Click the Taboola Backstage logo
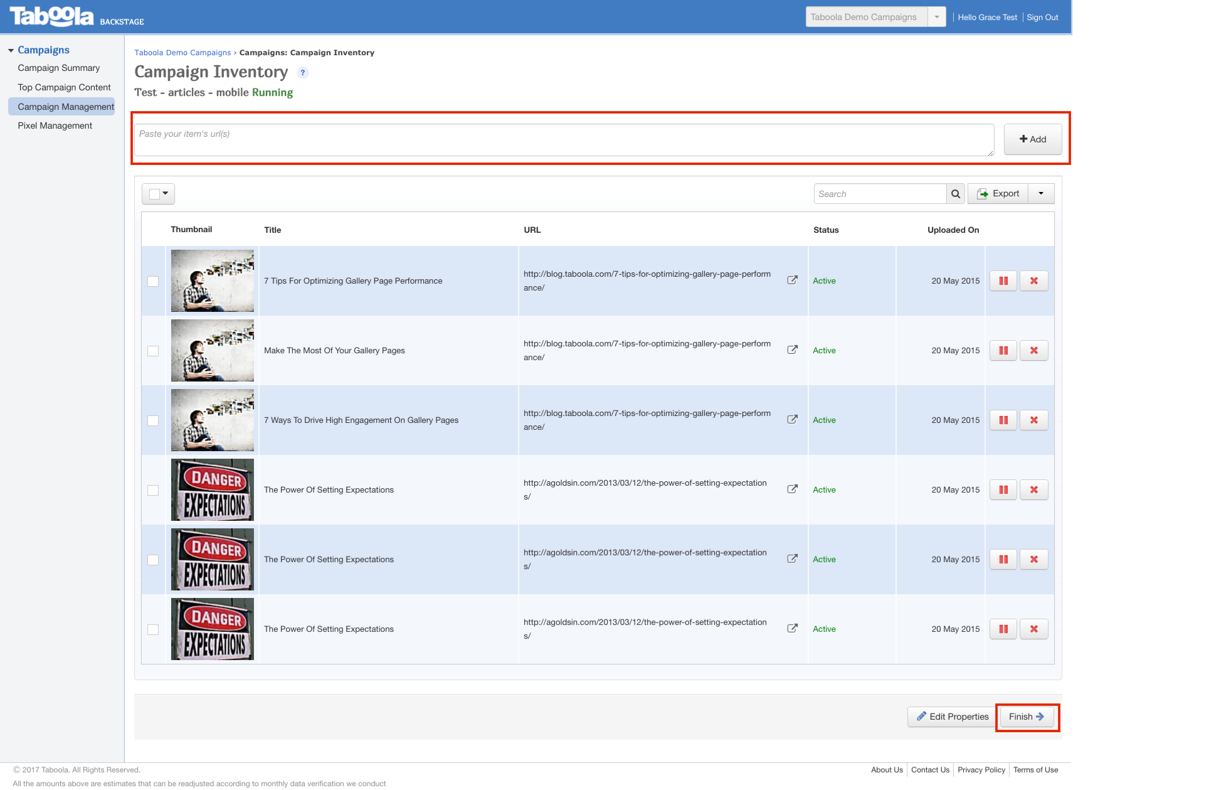1226x790 pixels. pos(77,17)
